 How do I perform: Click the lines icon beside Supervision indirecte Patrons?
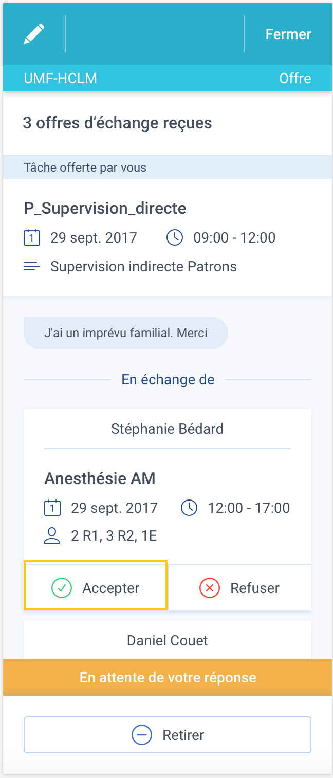pyautogui.click(x=32, y=267)
